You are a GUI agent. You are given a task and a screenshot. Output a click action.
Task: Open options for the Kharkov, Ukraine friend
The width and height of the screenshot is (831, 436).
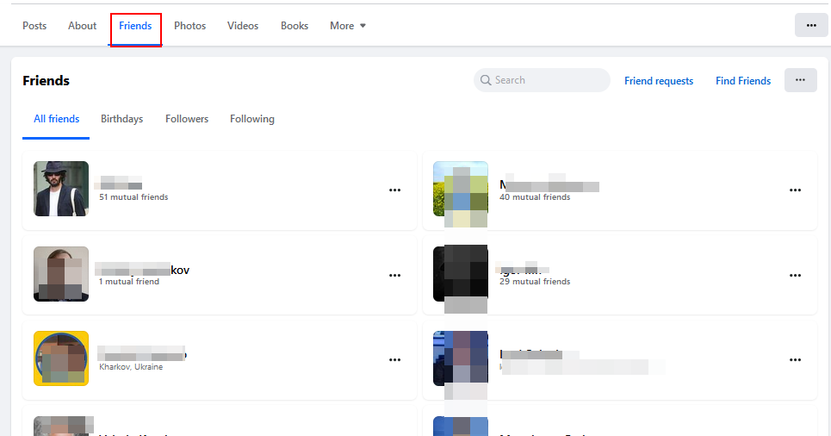pos(394,359)
